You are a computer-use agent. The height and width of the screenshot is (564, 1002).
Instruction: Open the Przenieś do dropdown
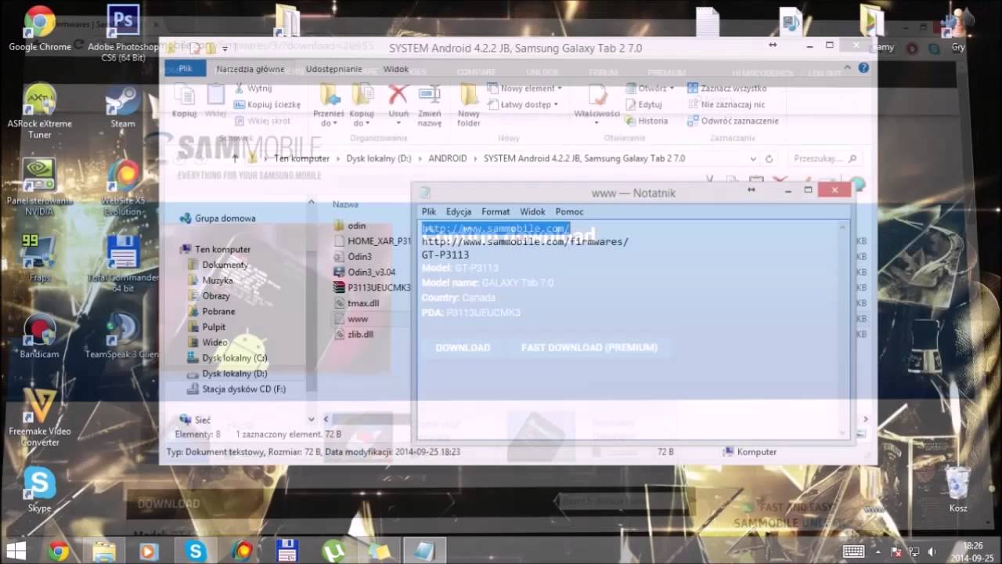(330, 105)
